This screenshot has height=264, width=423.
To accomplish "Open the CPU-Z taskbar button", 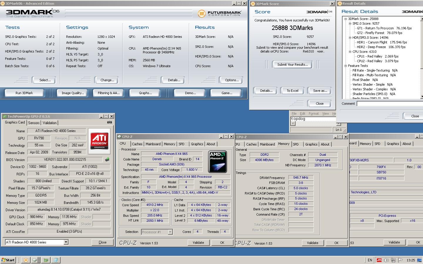I will [36, 260].
